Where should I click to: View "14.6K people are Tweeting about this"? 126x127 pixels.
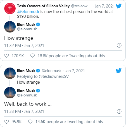point(69,122)
